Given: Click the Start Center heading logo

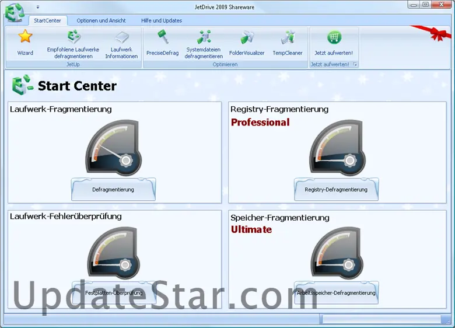Looking at the screenshot, I should pyautogui.click(x=23, y=85).
